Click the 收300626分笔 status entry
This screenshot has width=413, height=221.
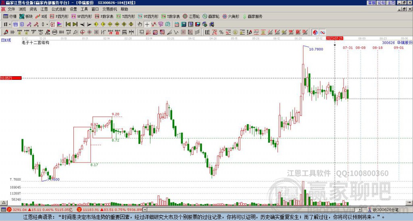[x=386, y=210]
